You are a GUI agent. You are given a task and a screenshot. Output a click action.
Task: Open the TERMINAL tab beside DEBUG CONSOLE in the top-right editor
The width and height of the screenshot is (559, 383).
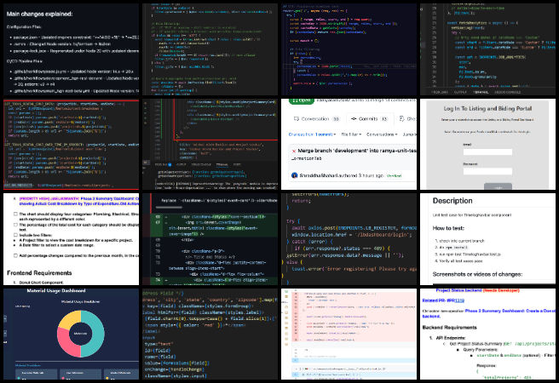click(x=481, y=92)
